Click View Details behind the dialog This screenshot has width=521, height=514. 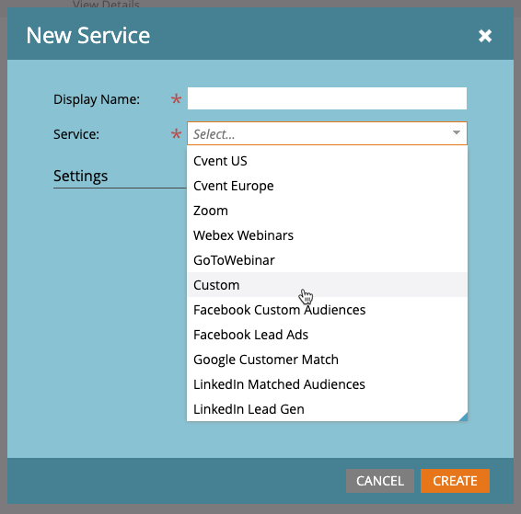click(x=106, y=5)
